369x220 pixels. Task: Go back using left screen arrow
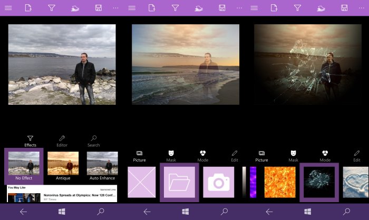tap(23, 212)
